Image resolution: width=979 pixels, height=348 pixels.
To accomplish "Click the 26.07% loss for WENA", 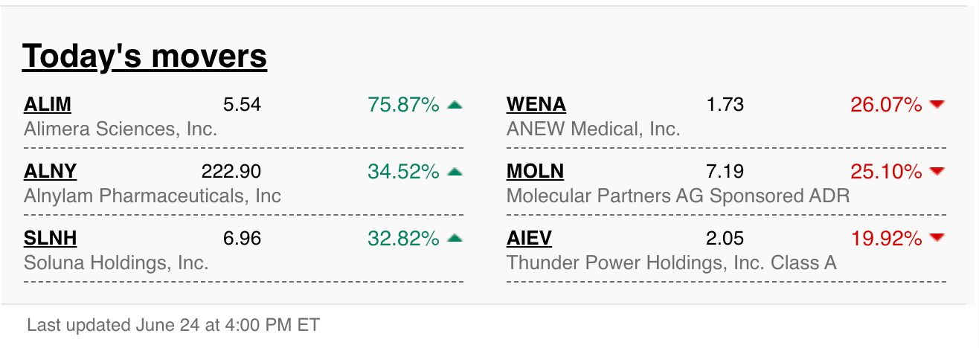I will coord(887,105).
